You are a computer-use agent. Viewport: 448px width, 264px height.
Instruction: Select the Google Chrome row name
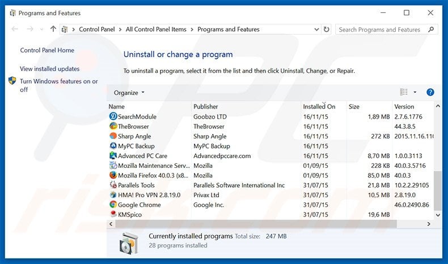pyautogui.click(x=139, y=205)
